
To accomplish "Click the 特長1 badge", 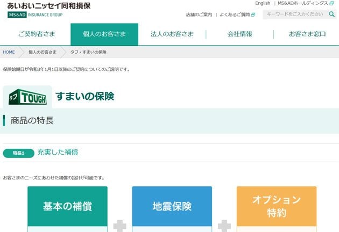I will coord(19,153).
